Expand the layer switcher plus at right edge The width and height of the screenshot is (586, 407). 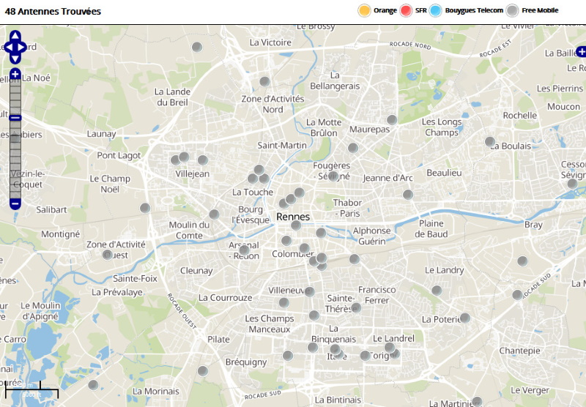[x=581, y=51]
